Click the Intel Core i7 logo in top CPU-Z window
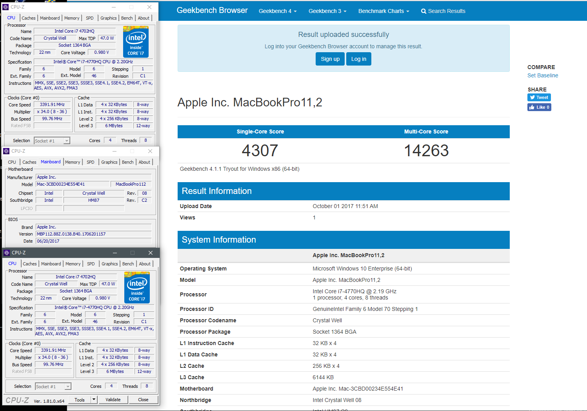The width and height of the screenshot is (587, 411). pyautogui.click(x=136, y=42)
